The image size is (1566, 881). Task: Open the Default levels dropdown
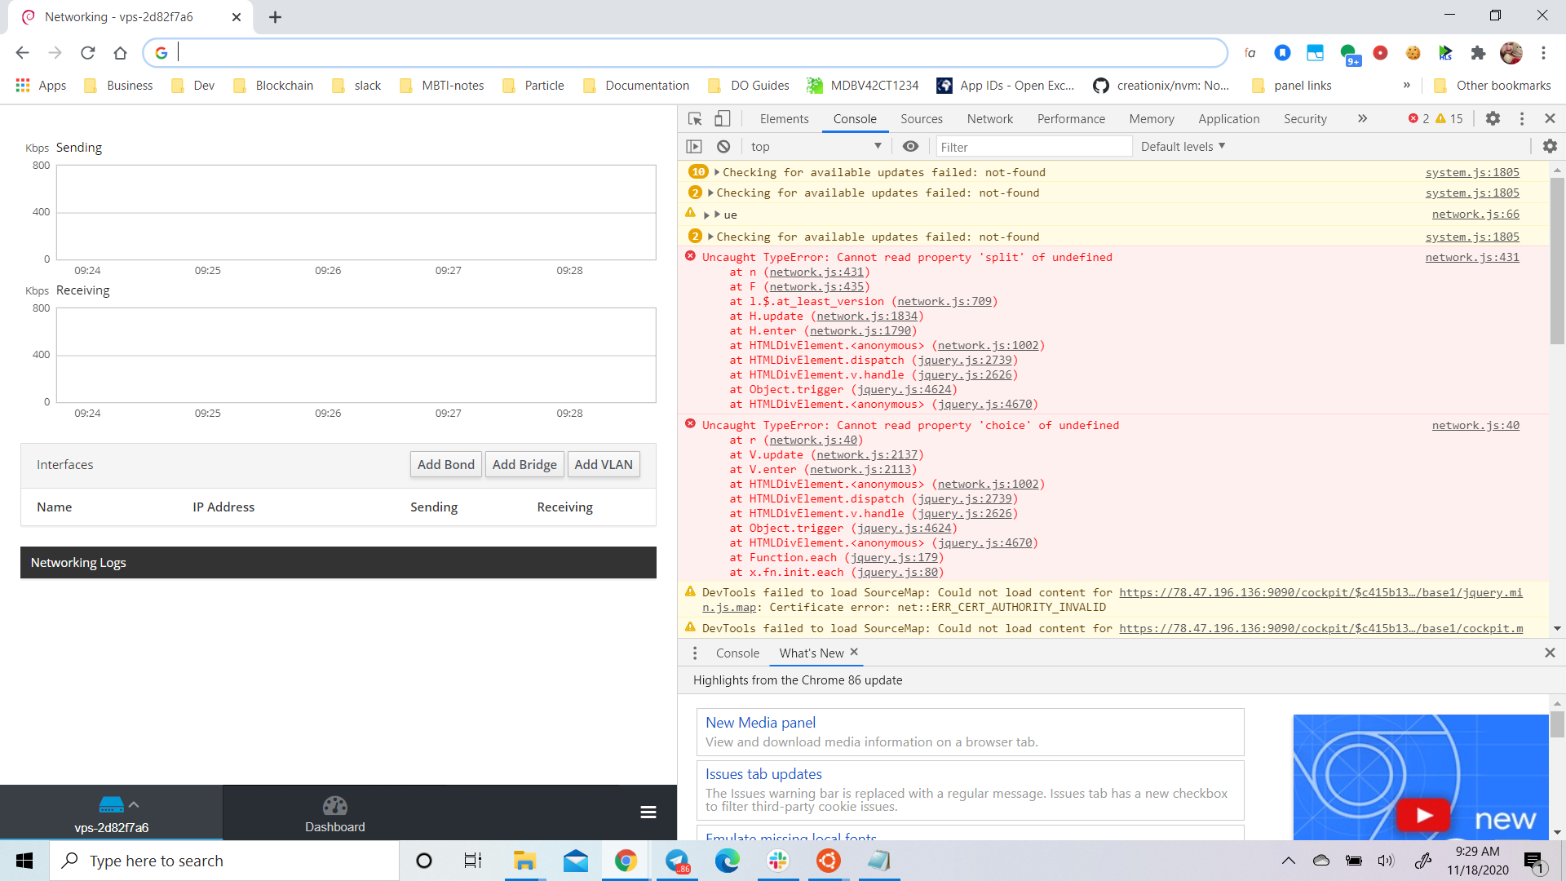click(1183, 147)
